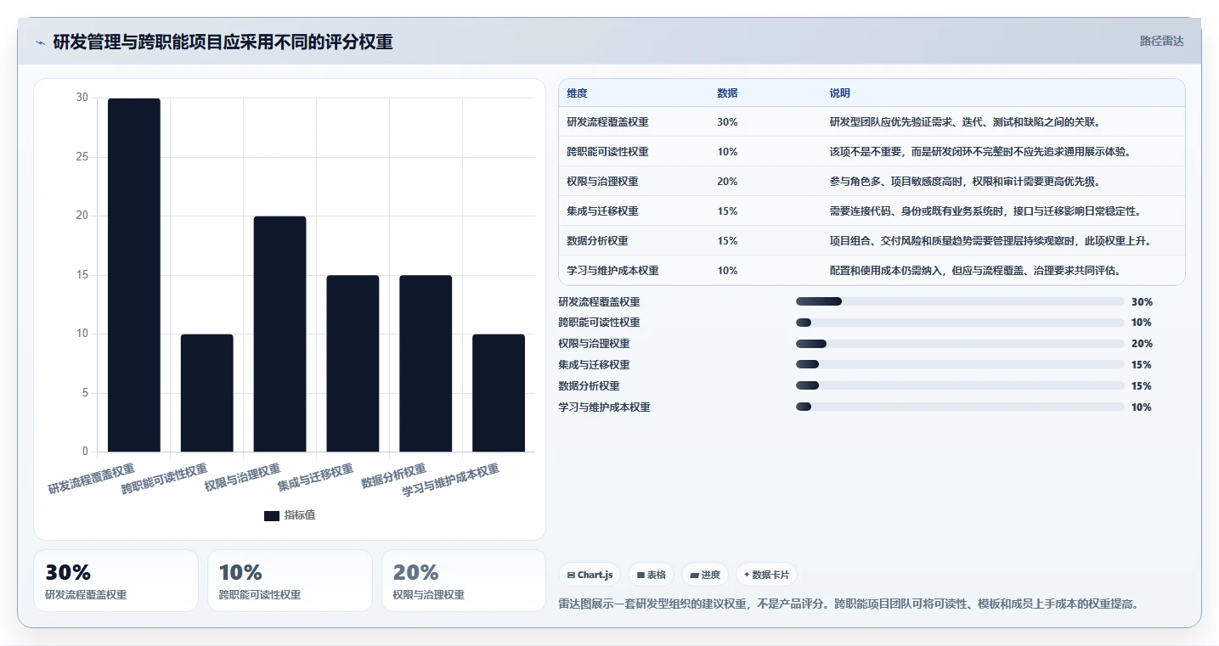Click the 集成与迁移权重 progress bar
1219x646 pixels.
pyautogui.click(x=960, y=365)
